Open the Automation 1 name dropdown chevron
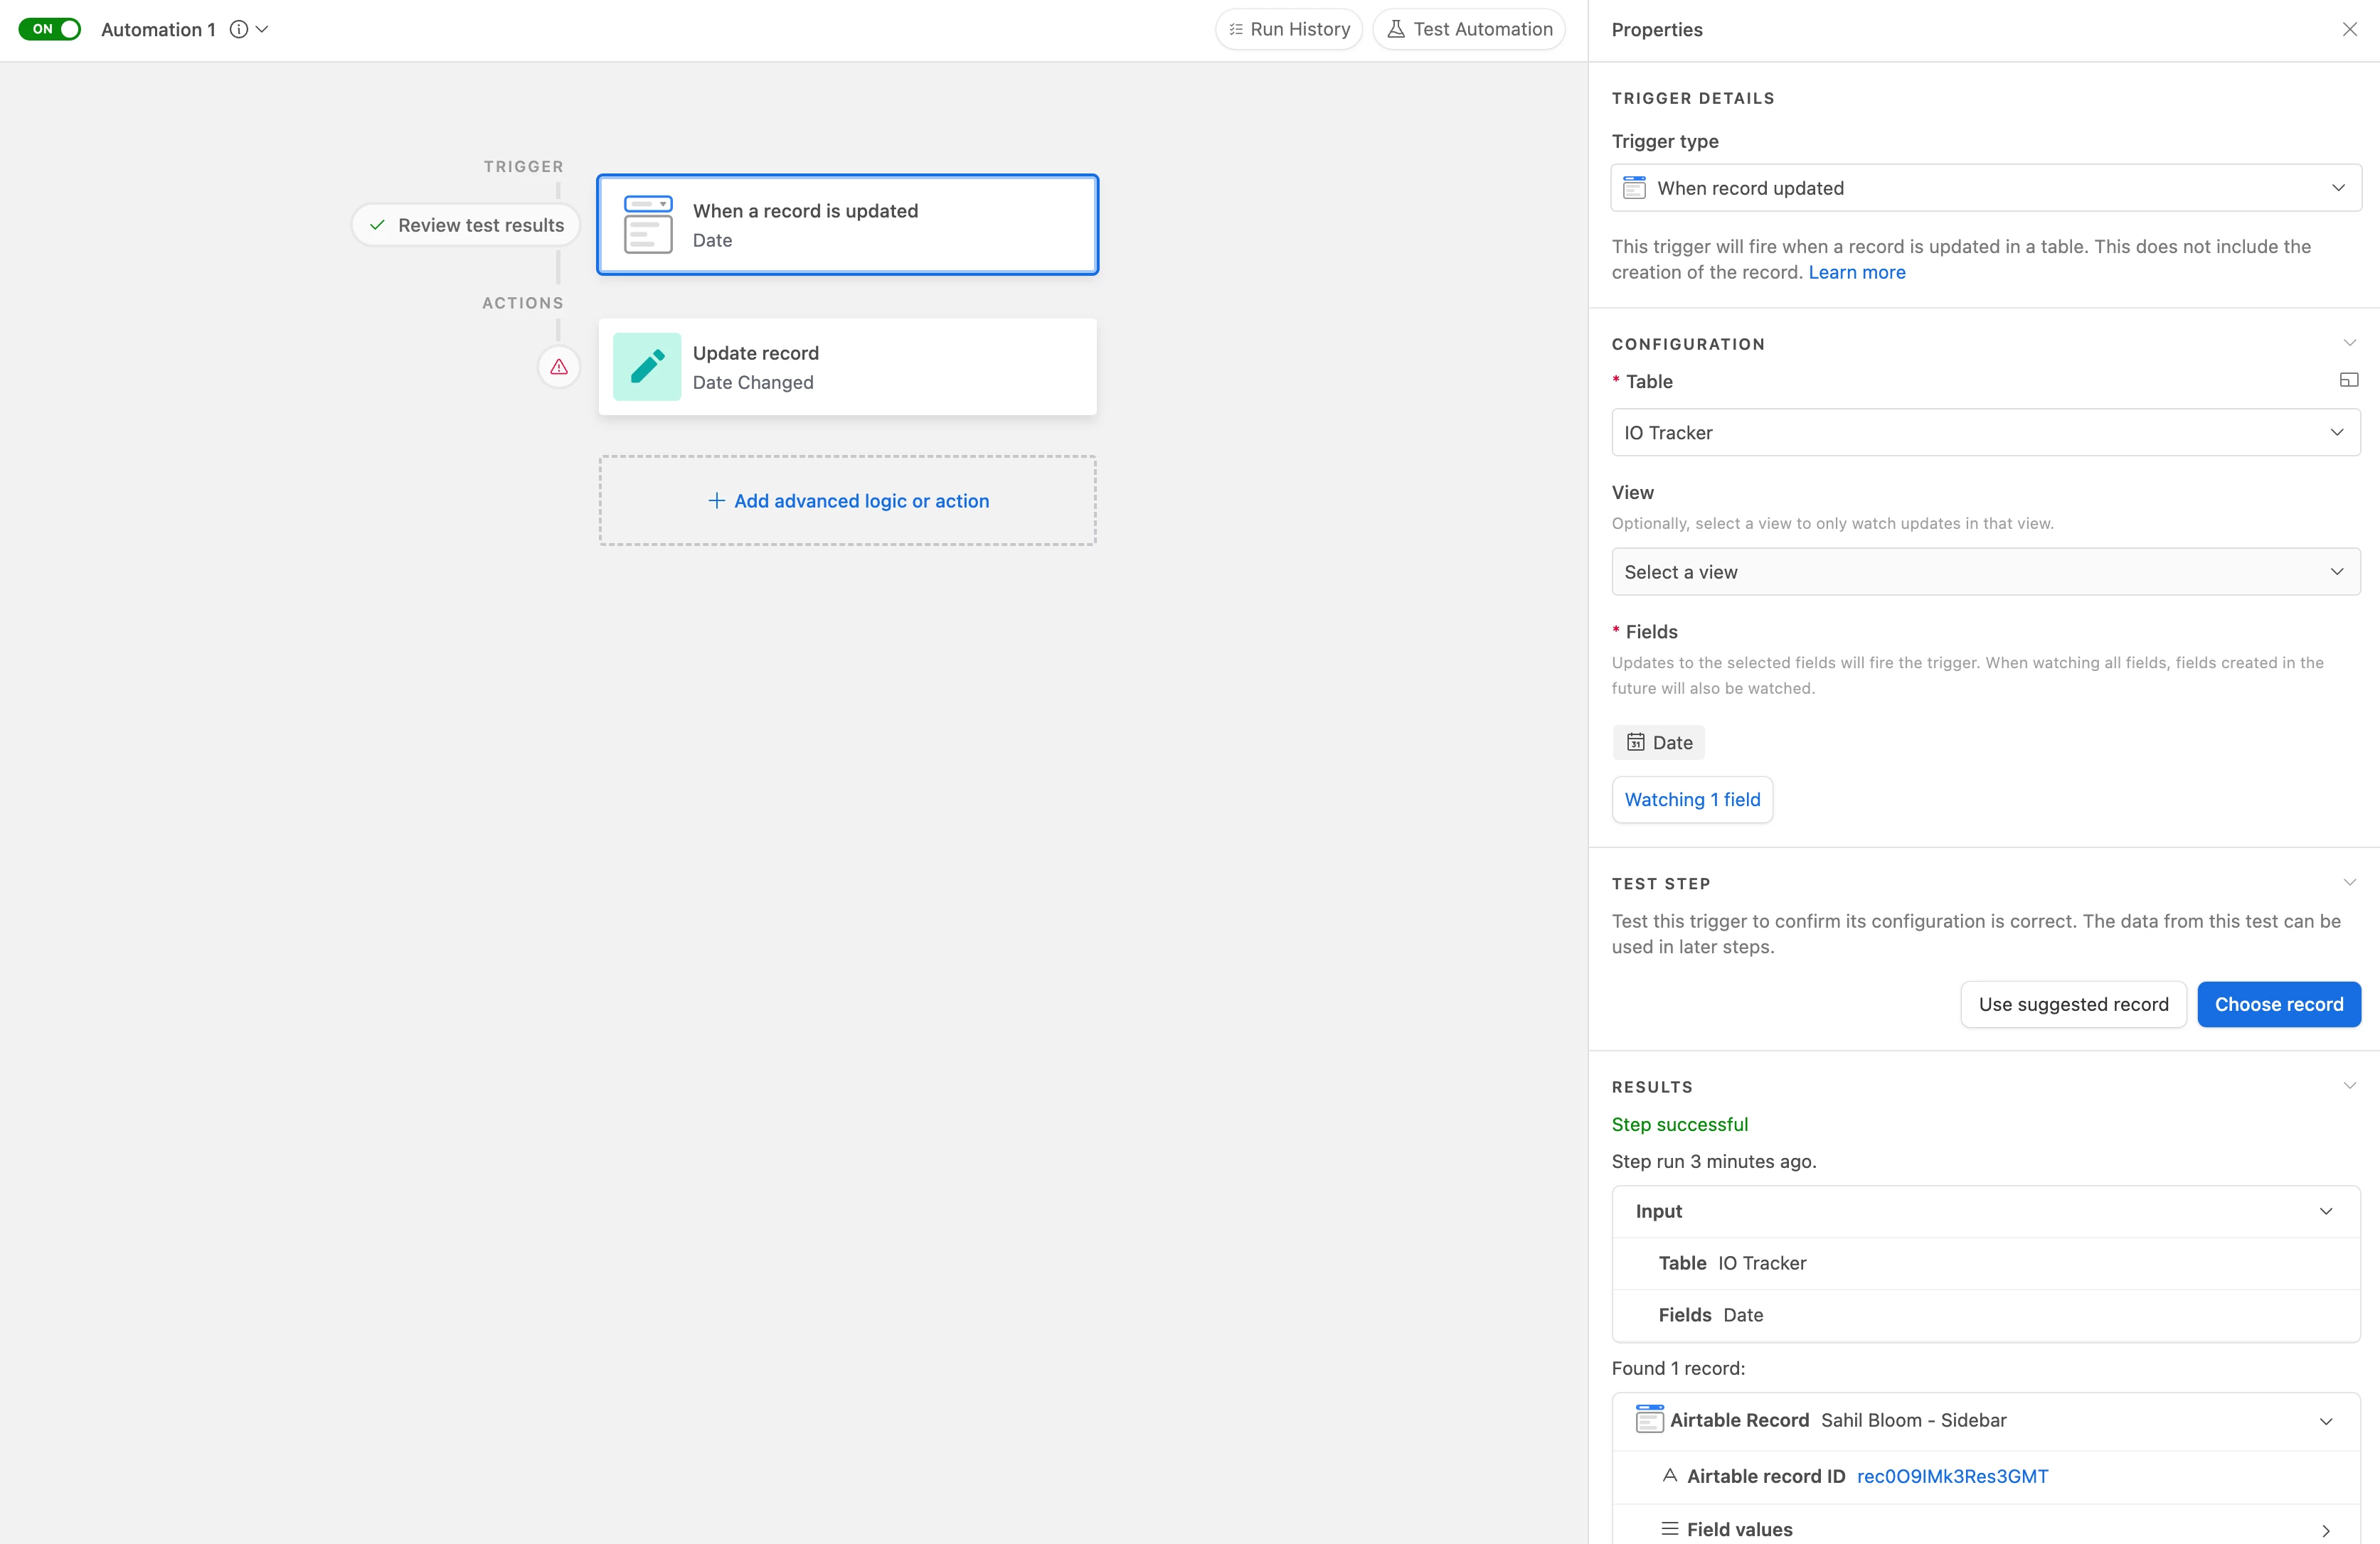The image size is (2380, 1544). point(262,29)
